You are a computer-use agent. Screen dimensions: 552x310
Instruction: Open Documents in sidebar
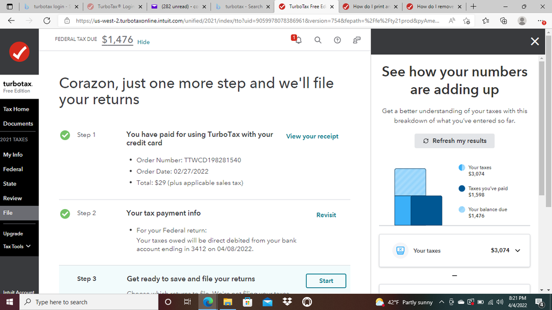click(x=18, y=124)
